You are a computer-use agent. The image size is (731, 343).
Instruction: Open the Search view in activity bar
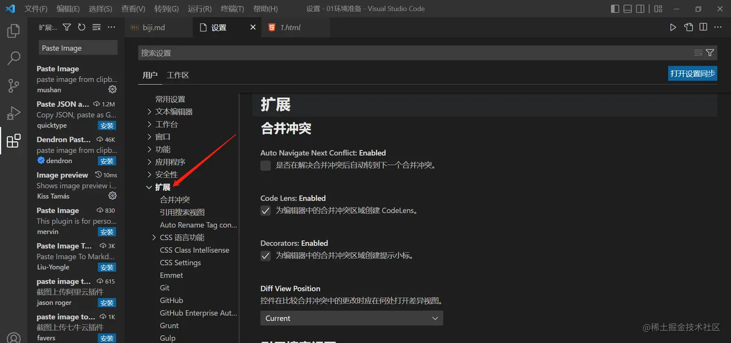coord(14,59)
